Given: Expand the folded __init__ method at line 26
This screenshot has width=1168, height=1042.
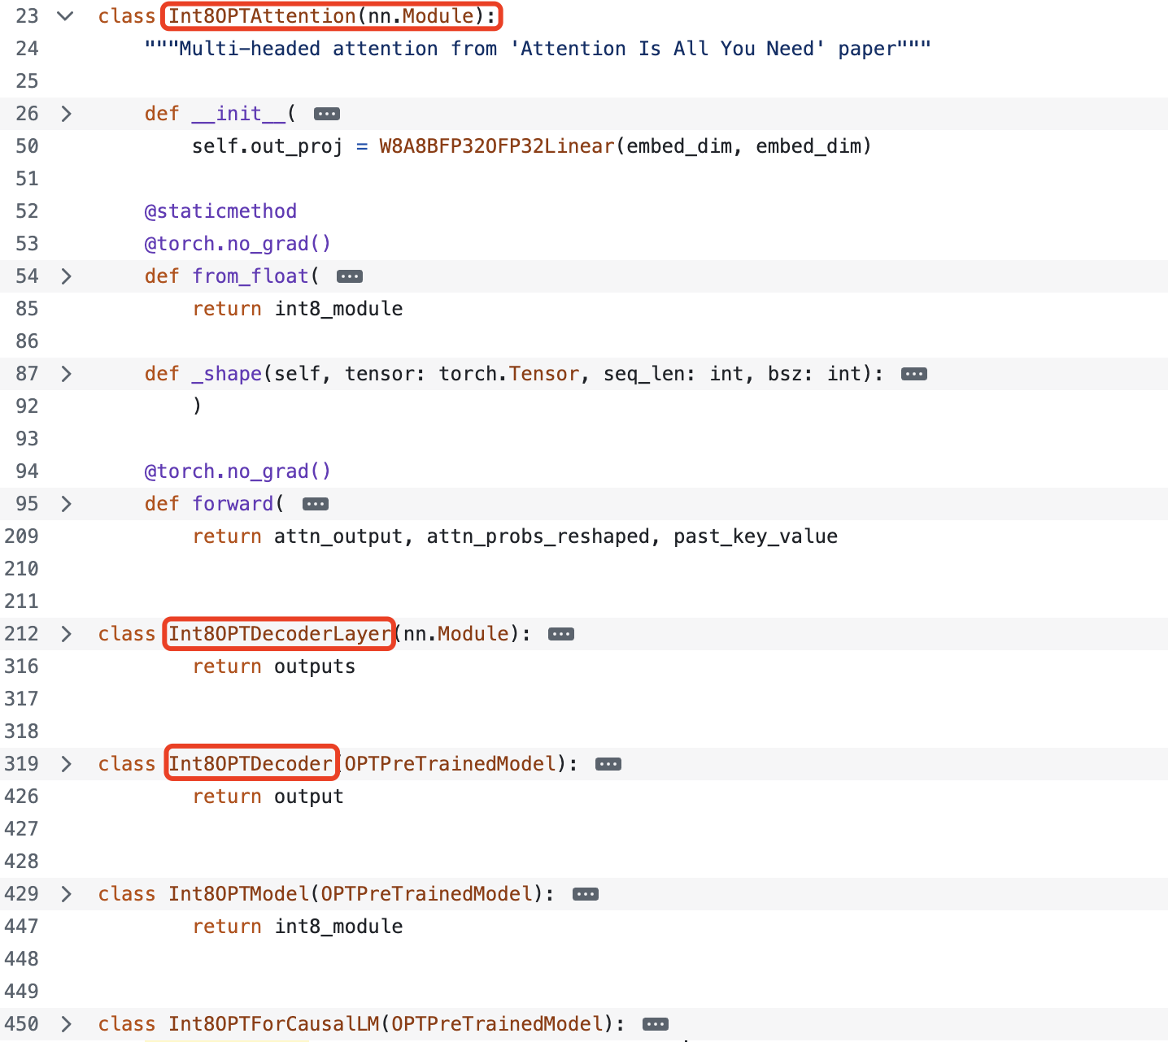Looking at the screenshot, I should [x=66, y=114].
